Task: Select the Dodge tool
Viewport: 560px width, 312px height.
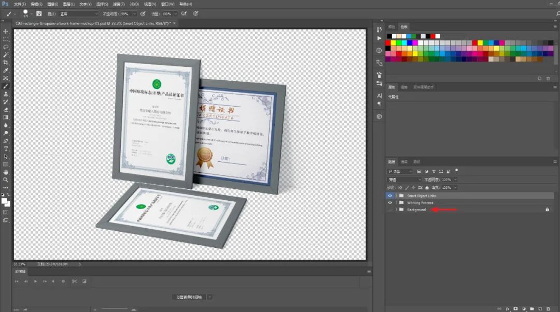Action: tap(6, 133)
